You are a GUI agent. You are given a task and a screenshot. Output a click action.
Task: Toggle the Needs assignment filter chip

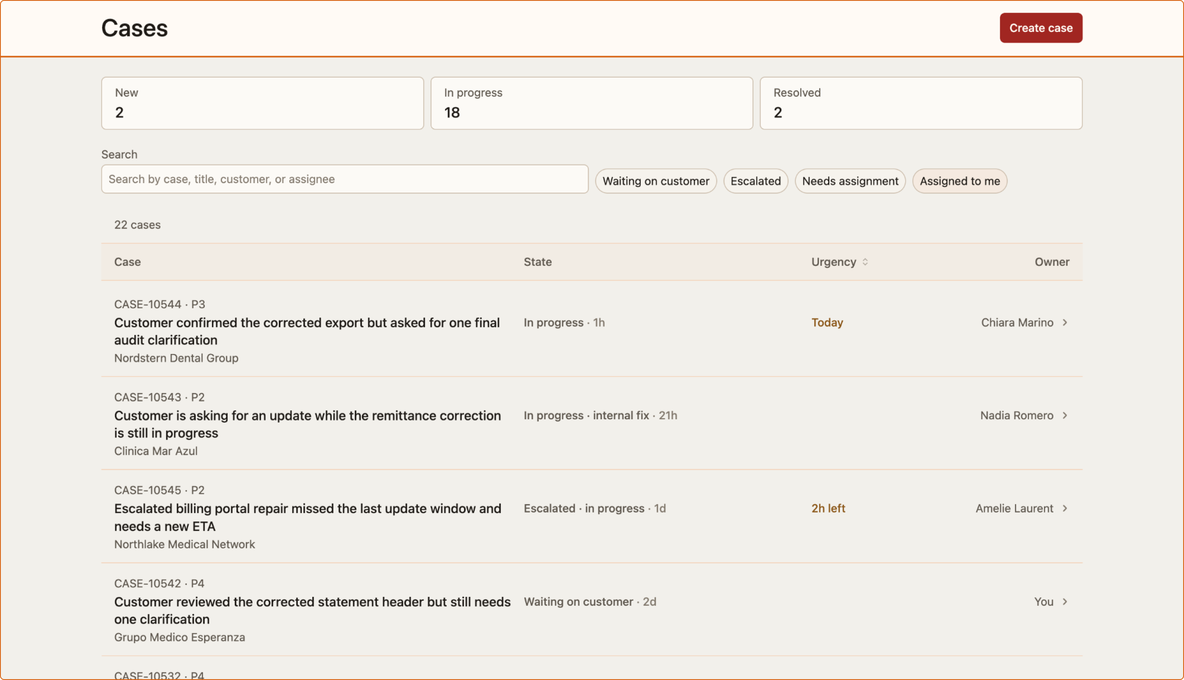point(850,181)
